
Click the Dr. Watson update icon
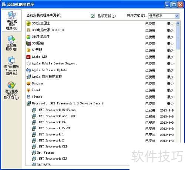click(x=34, y=153)
